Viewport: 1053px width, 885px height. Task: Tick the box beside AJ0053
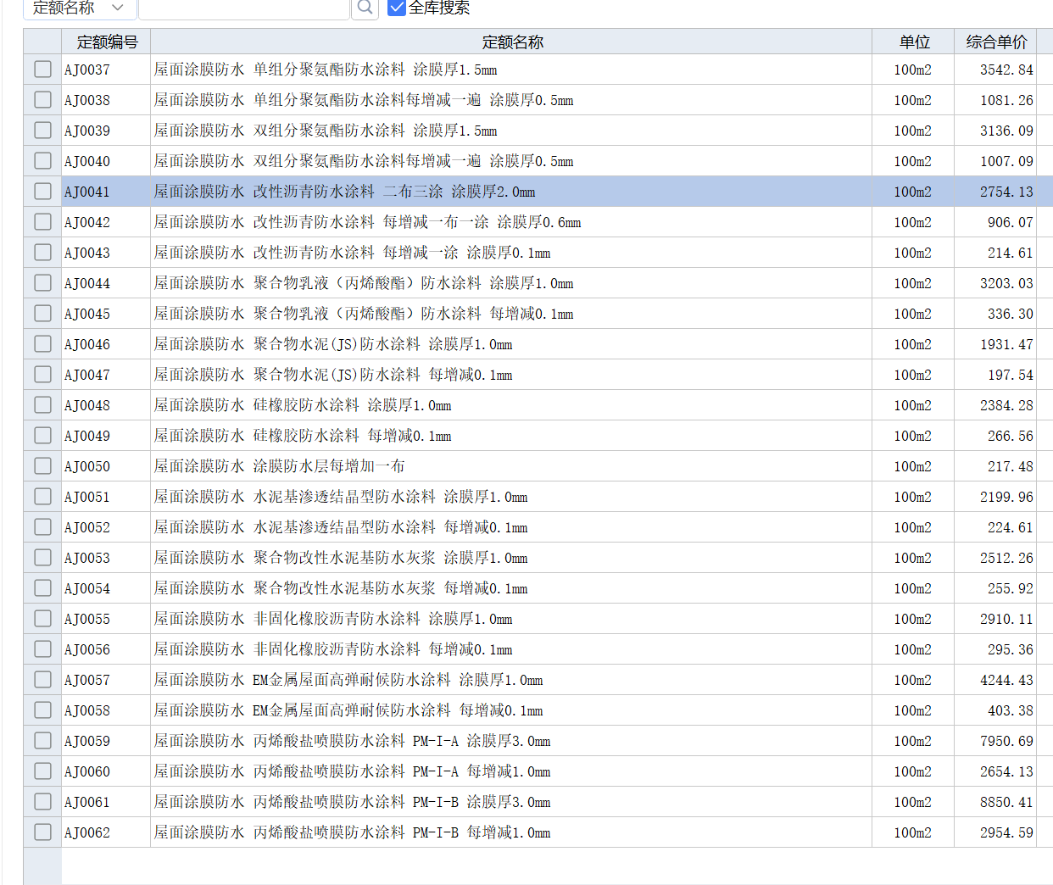[42, 558]
